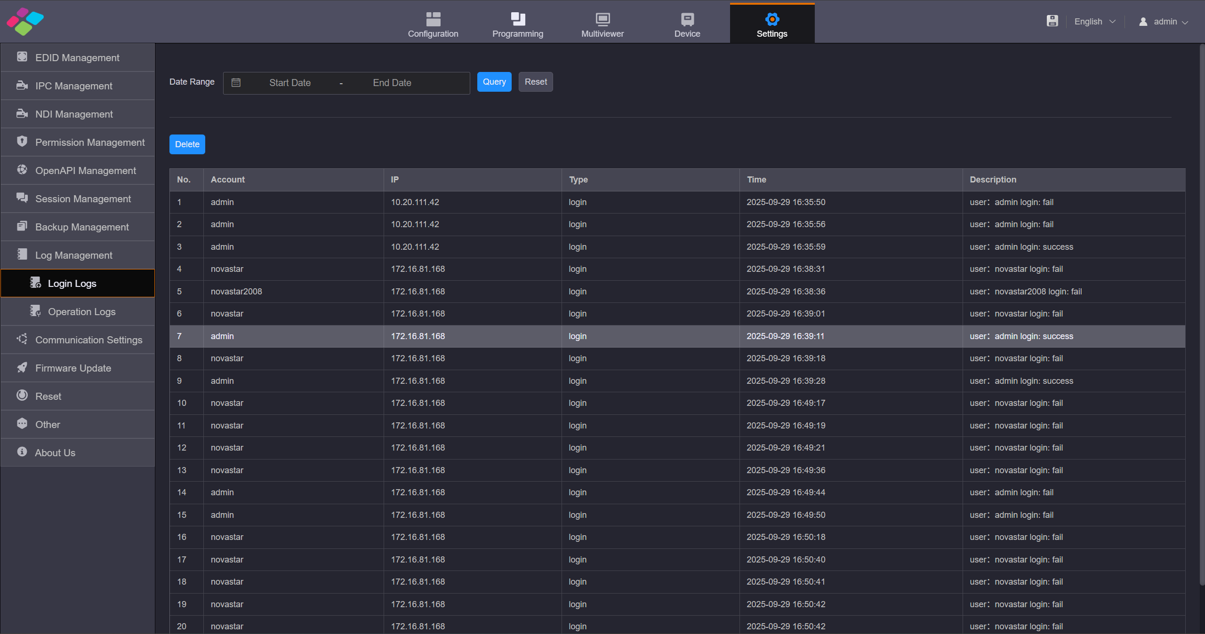Screen dimensions: 1205x634
Task: Open the Programming tab
Action: click(517, 24)
